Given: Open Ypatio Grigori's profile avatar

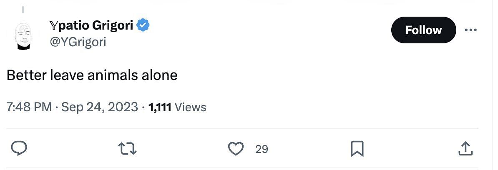Looking at the screenshot, I should coord(23,36).
